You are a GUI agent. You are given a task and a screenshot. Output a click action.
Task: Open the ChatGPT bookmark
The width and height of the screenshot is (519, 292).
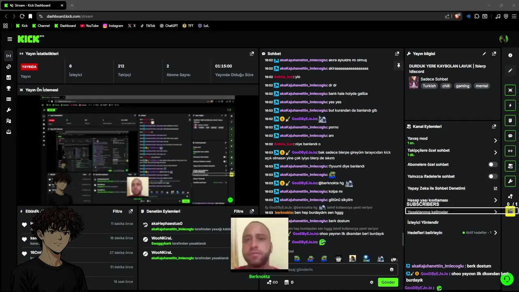[x=169, y=26]
